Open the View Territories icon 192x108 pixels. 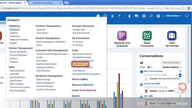point(172,35)
